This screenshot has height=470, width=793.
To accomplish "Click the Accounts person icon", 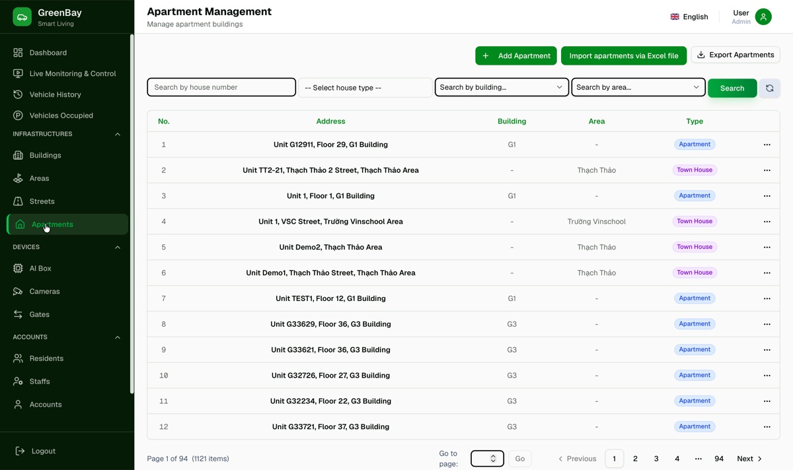I will click(18, 405).
